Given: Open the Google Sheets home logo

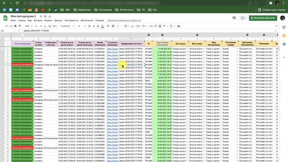Looking at the screenshot, I should [x=5, y=18].
